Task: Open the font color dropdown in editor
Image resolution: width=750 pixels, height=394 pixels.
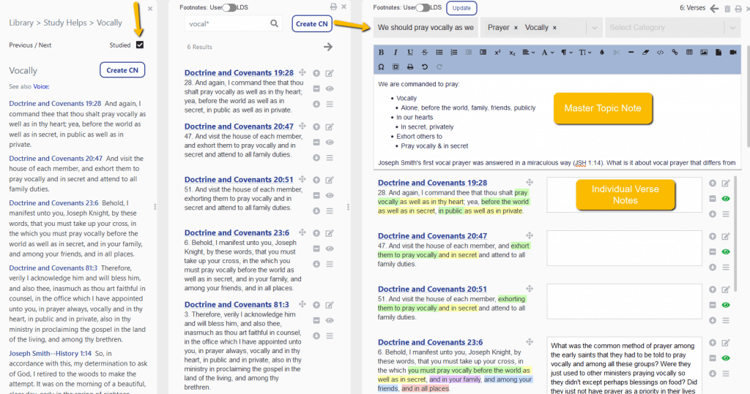Action: (x=548, y=52)
